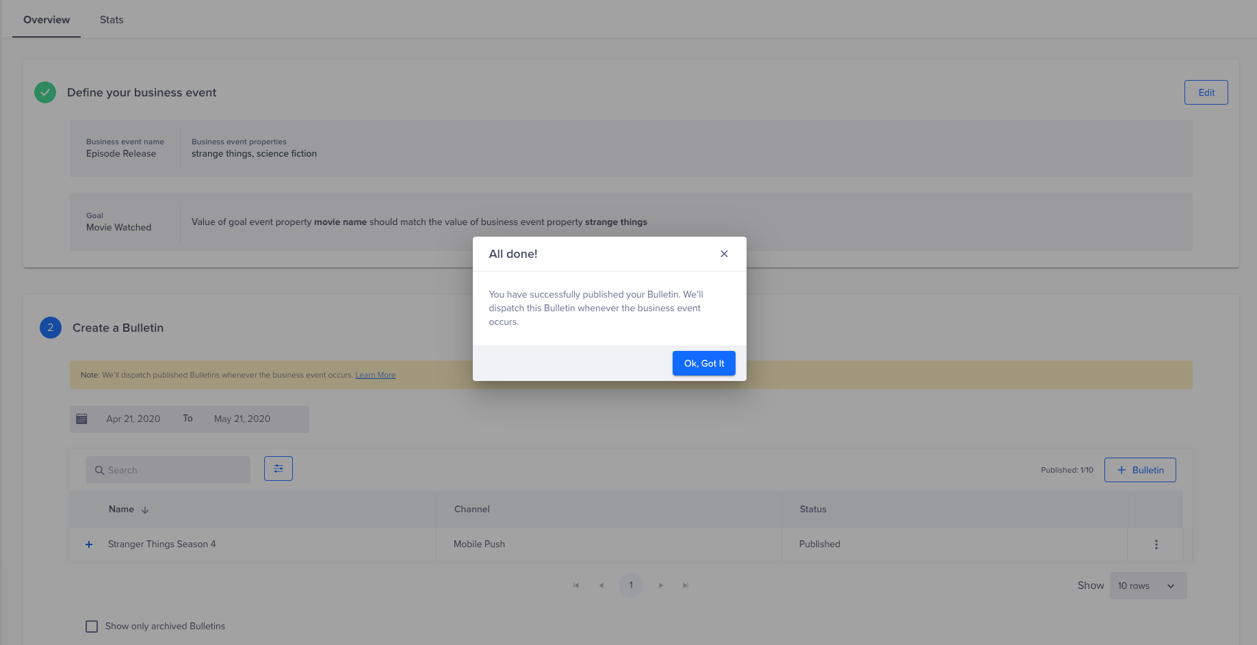Open the filter settings icon
This screenshot has width=1257, height=645.
(x=278, y=469)
